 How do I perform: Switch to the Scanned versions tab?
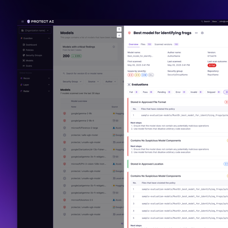(167, 44)
